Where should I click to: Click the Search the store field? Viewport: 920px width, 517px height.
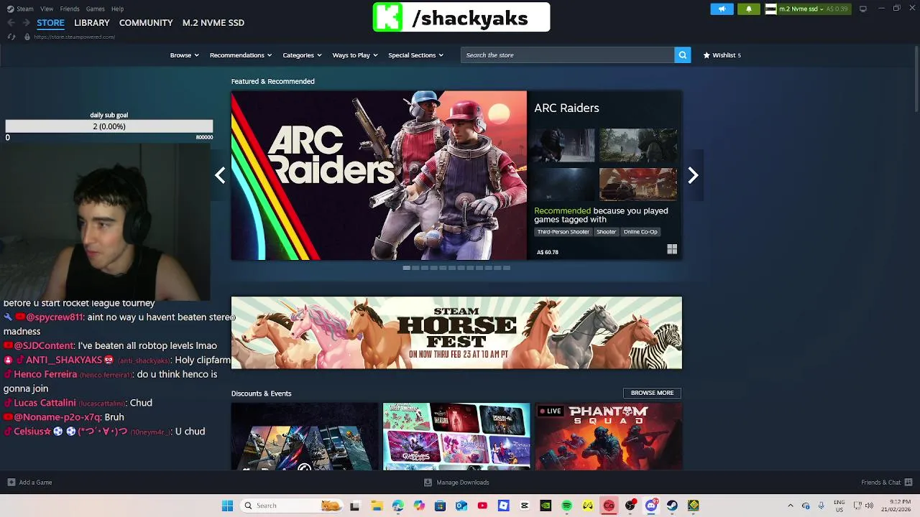coord(568,55)
